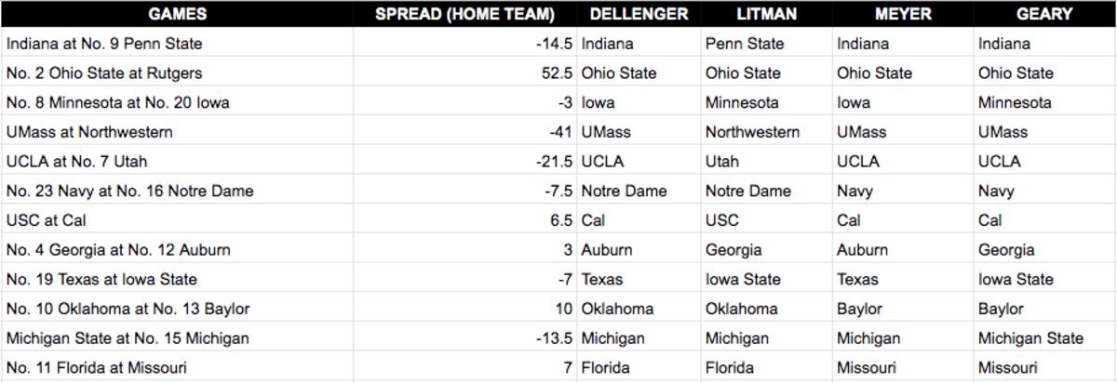Click the -13.5 spread cell
The image size is (1117, 383).
coord(549,338)
